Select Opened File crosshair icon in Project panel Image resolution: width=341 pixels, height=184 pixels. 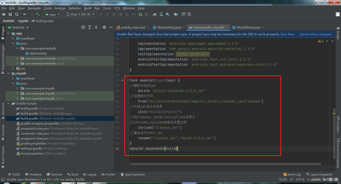pos(83,27)
